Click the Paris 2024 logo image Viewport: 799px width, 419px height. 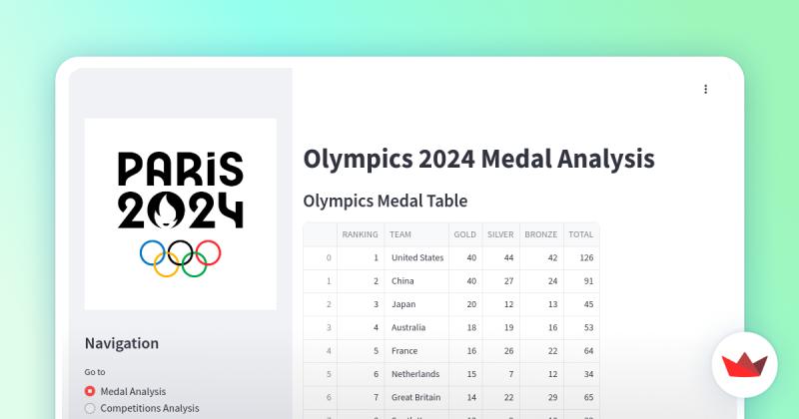[x=181, y=213]
